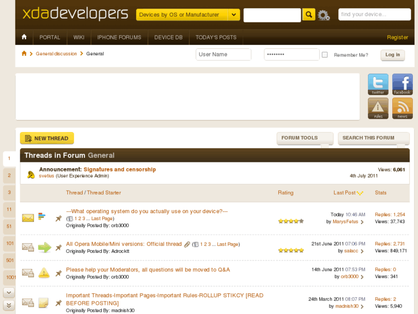Click poll icon of operating system thread
The image size is (418, 314).
(42, 216)
